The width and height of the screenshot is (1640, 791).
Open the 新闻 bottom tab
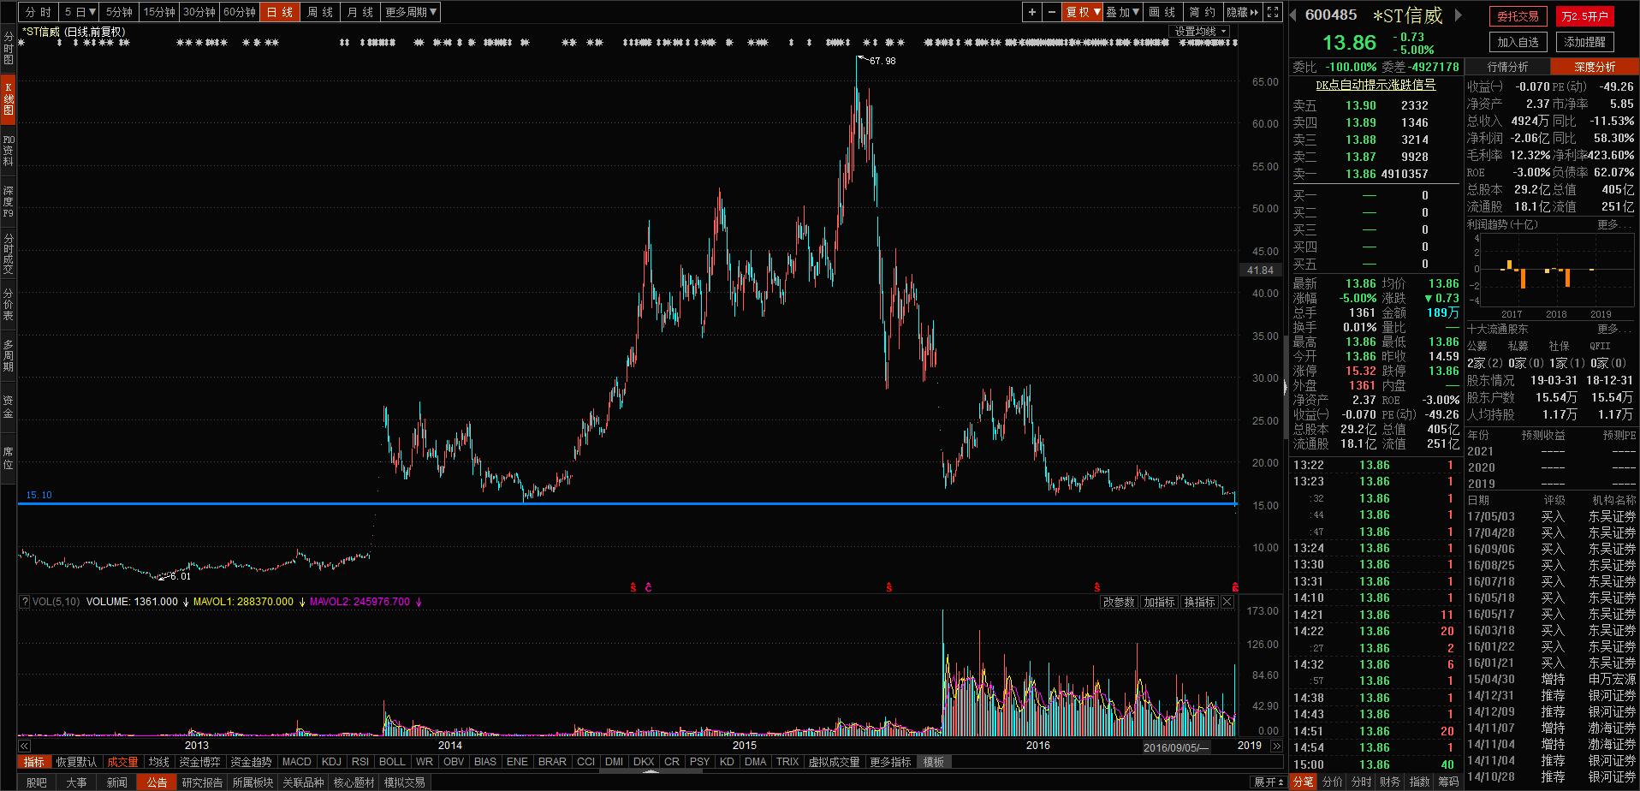tap(117, 782)
